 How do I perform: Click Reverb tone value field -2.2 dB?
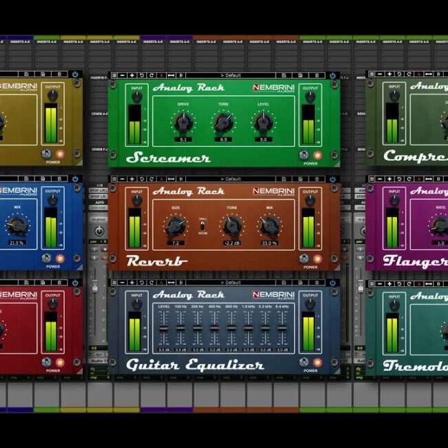click(x=232, y=243)
